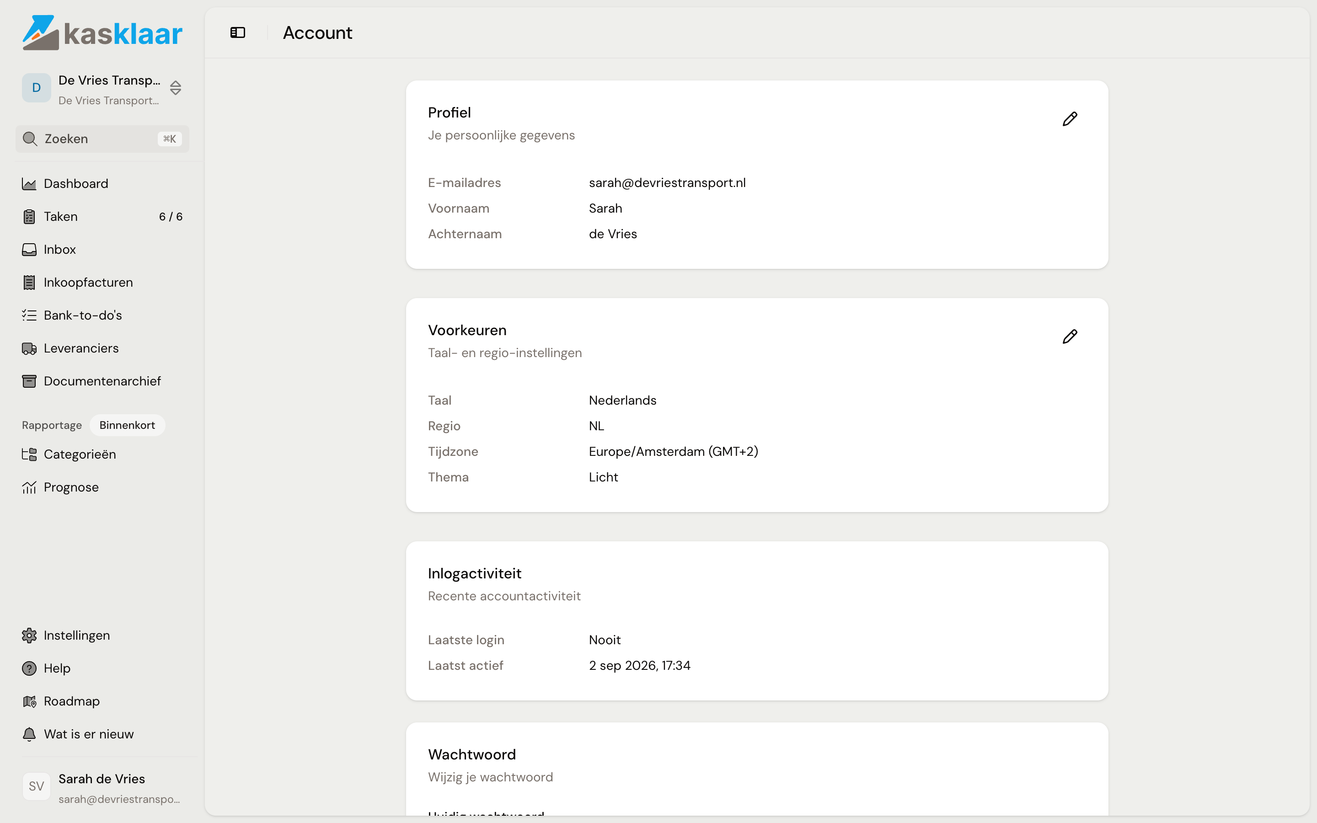Go to Documentenarchief menu item
1317x823 pixels.
102,381
